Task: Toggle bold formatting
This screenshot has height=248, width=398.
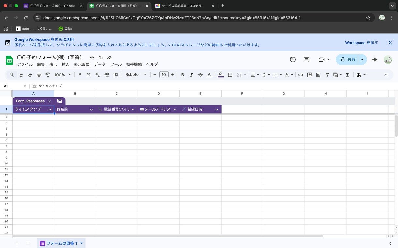Action: [183, 75]
